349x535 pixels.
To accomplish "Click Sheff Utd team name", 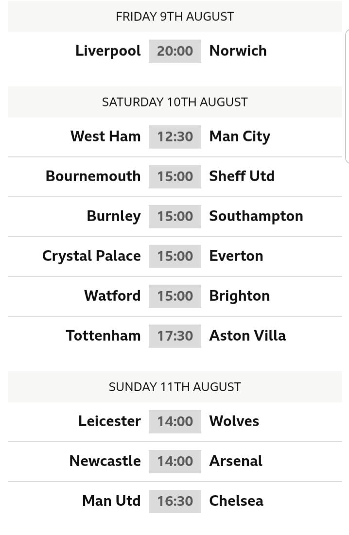I will click(x=242, y=176).
